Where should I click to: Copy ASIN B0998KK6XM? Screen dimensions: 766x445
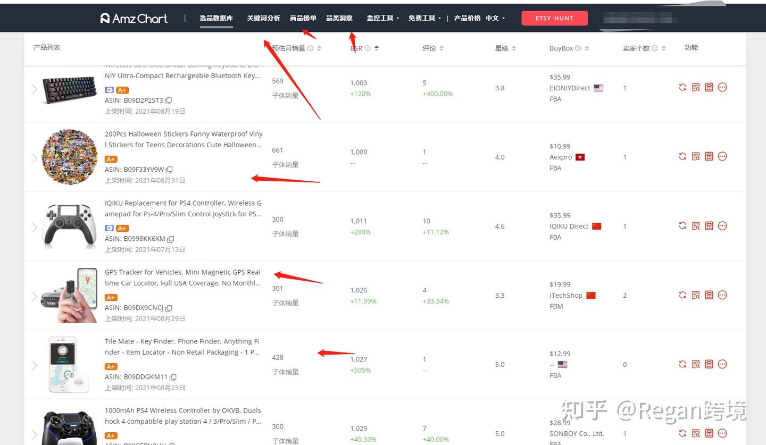(x=171, y=239)
